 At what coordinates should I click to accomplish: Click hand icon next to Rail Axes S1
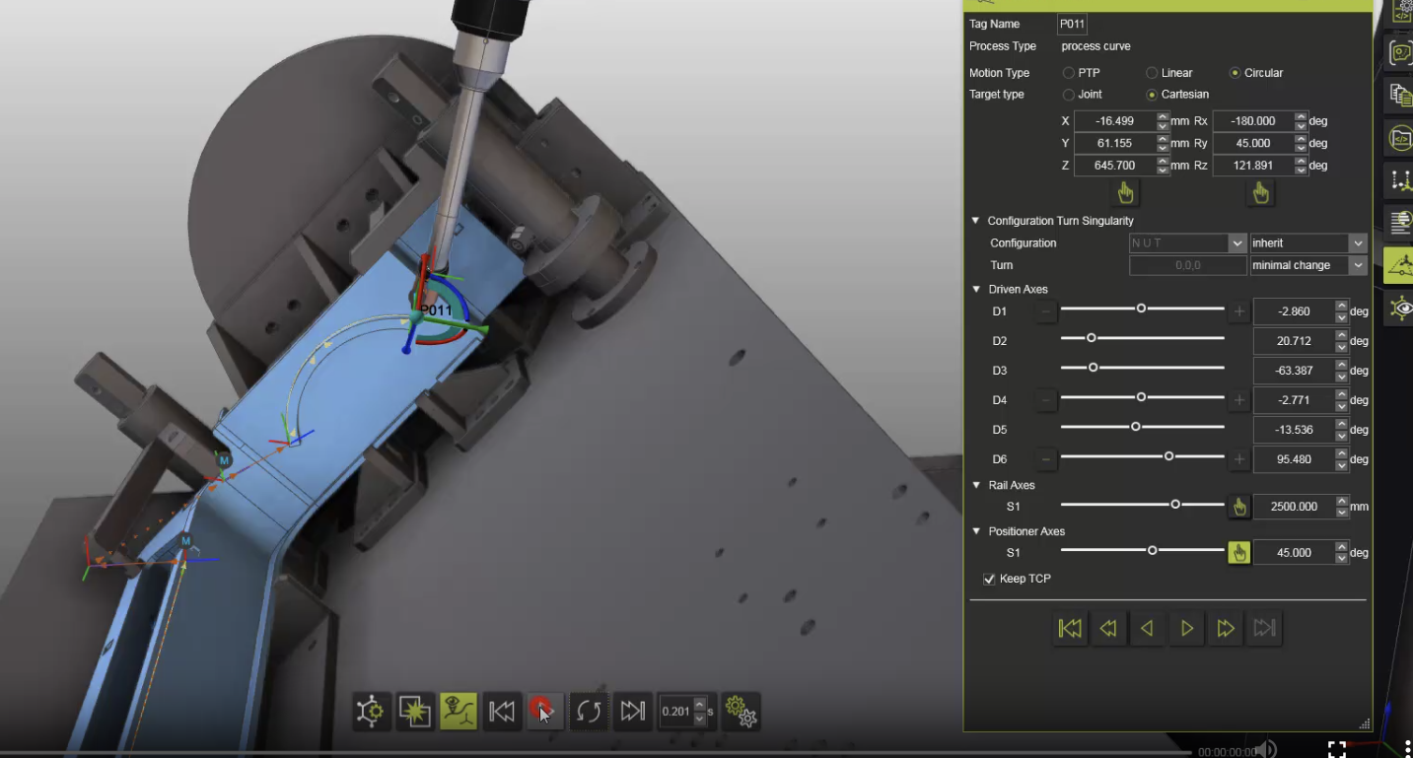pos(1239,507)
